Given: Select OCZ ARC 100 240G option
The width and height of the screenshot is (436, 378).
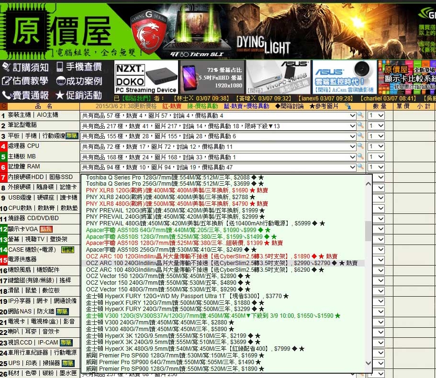Looking at the screenshot, I should [223, 263].
